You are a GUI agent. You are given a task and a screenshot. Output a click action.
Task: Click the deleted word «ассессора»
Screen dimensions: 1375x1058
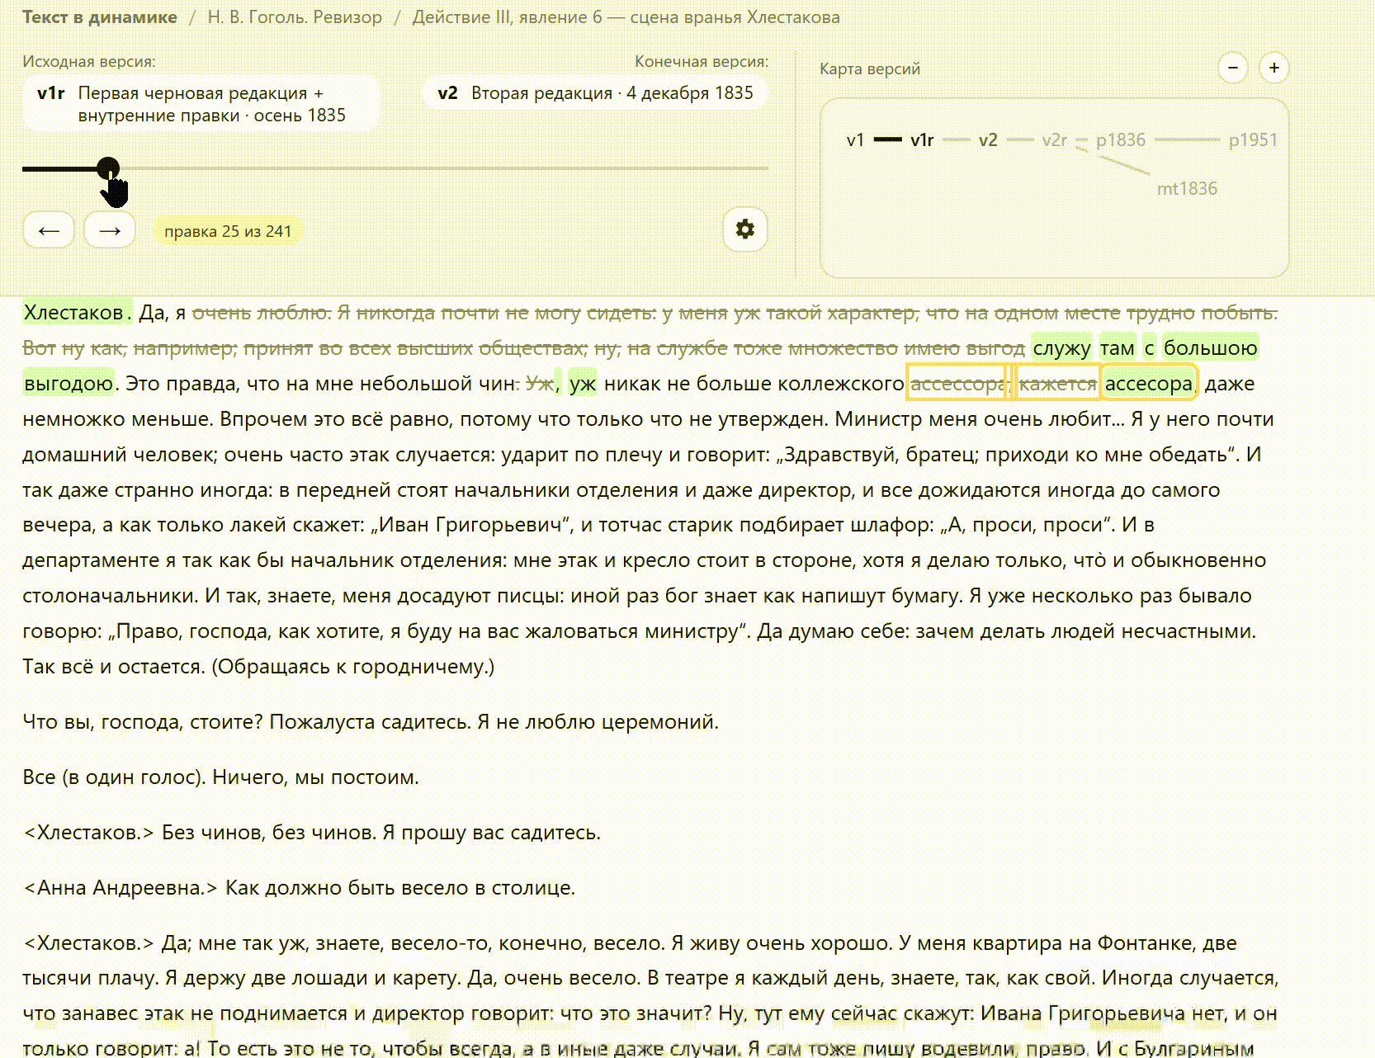957,383
